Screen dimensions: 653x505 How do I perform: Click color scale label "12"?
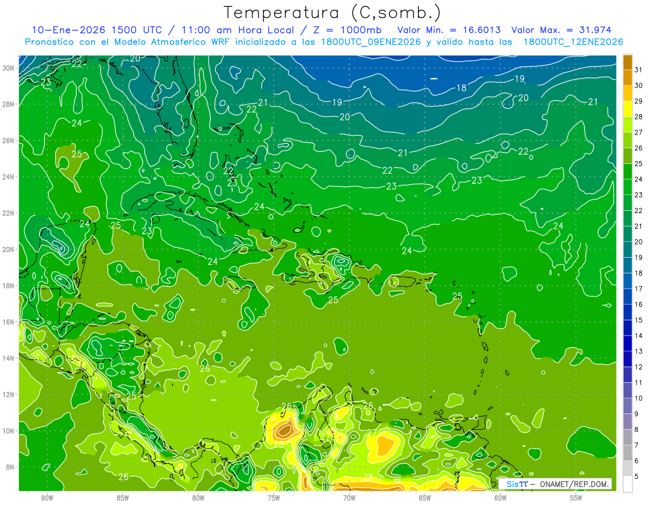(639, 367)
